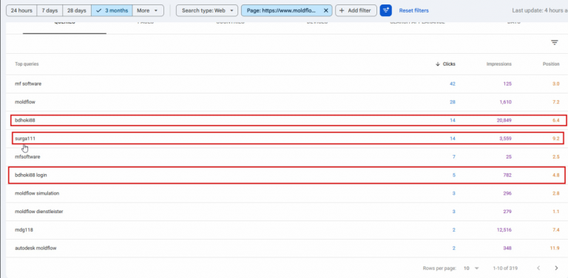Open the 'bdhoki88' query row
The width and height of the screenshot is (568, 278).
point(287,120)
